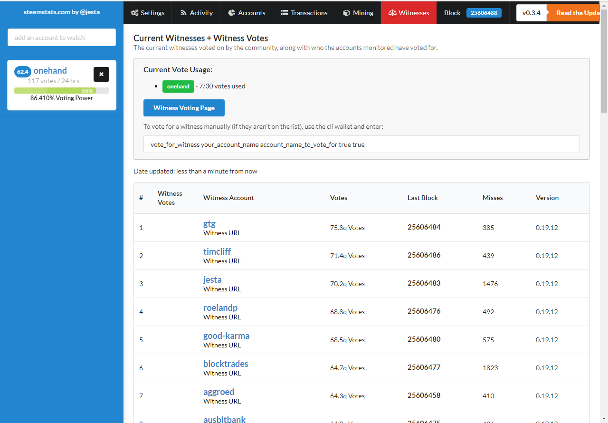Click the 62.4 reputation badge

[23, 72]
